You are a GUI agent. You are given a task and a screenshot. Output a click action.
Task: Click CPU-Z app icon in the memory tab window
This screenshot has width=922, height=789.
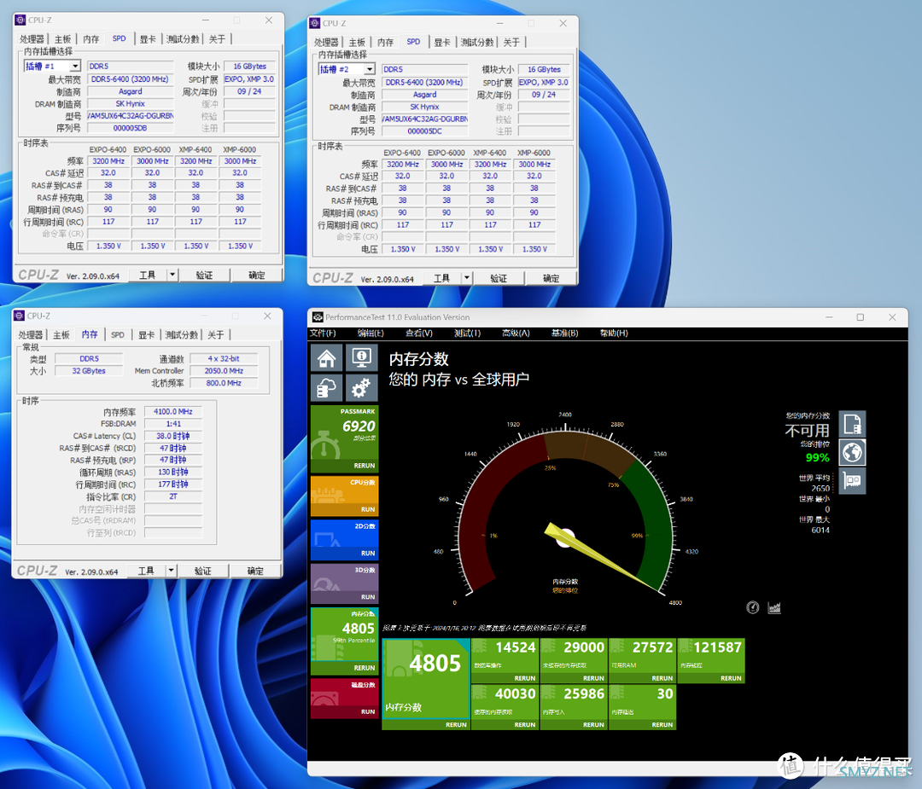pos(20,316)
